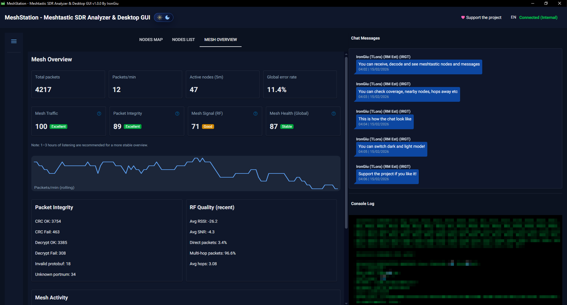Switch to the Nodes List tab
This screenshot has height=305, width=567.
click(x=183, y=40)
